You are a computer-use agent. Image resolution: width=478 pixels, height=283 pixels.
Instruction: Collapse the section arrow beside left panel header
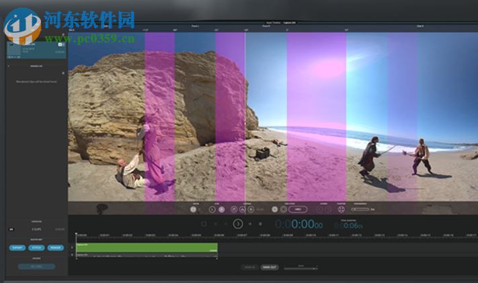click(9, 66)
